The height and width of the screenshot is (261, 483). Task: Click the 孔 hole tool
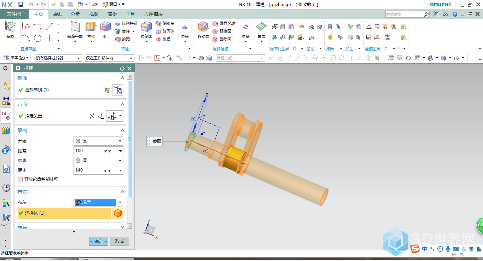point(105,30)
